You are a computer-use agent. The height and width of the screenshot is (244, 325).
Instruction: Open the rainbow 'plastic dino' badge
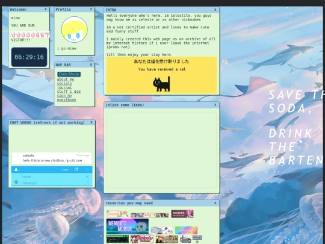[x=186, y=230]
